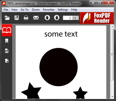
Task: Click the FoxPDF app icon in title bar
Action: coord(4,4)
